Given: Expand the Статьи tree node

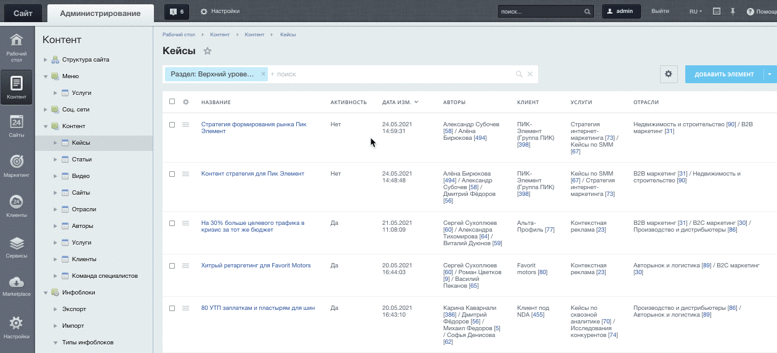Looking at the screenshot, I should 55,160.
